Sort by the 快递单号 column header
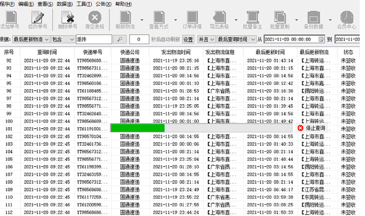Viewport: 365px width, 216px height. pos(93,52)
